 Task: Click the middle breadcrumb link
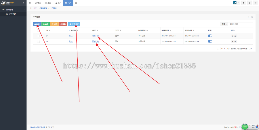pos(44,8)
